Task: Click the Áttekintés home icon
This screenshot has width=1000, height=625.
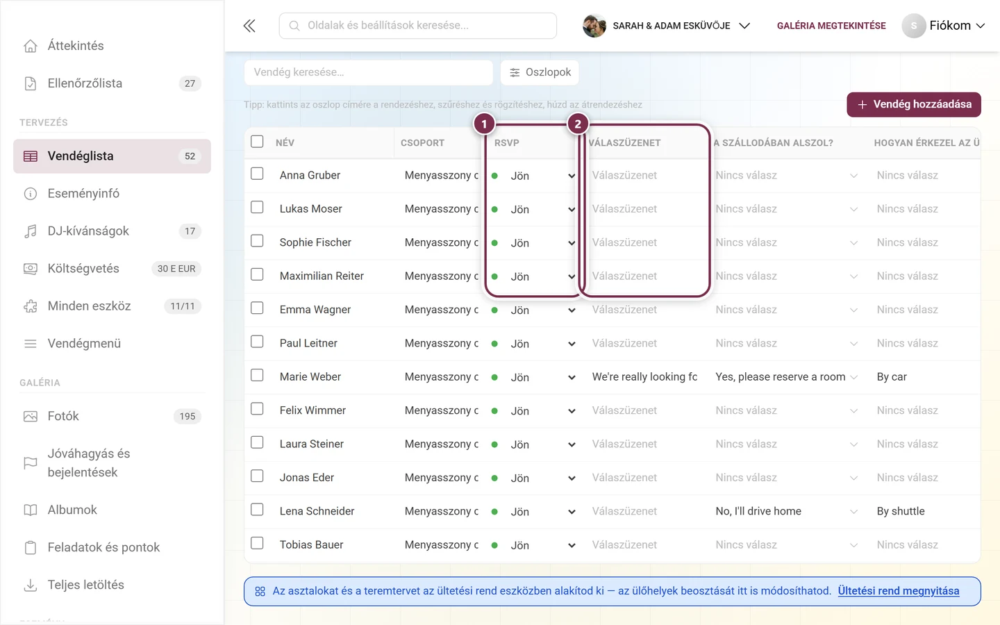Action: (31, 46)
